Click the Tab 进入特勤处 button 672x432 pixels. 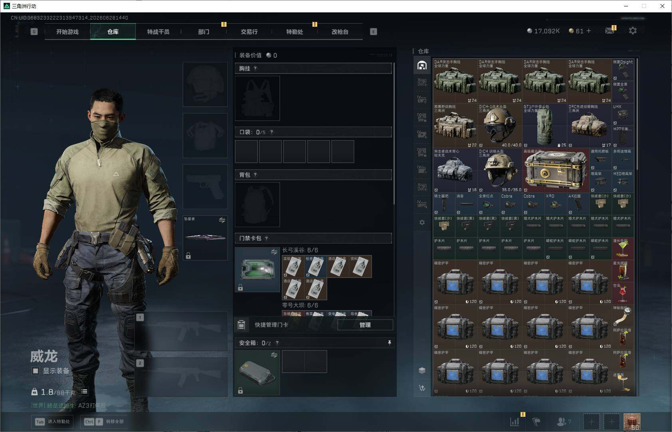tap(52, 422)
